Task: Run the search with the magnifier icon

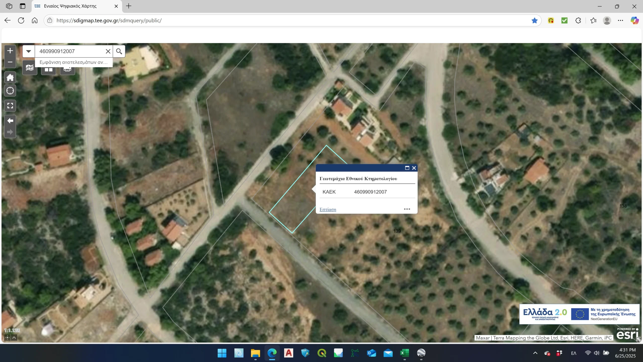Action: pos(119,51)
